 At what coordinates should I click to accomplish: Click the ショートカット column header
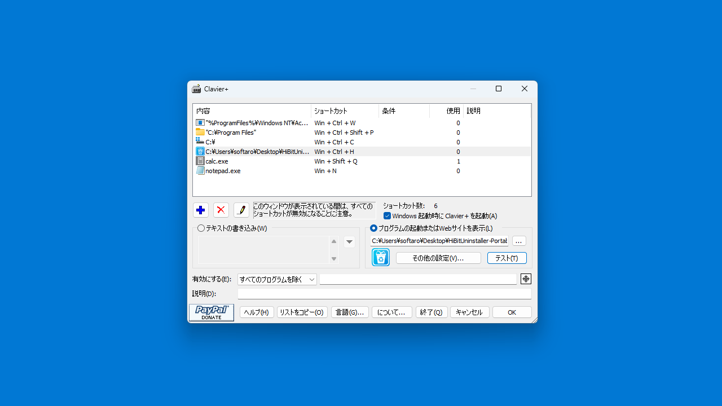click(x=345, y=111)
